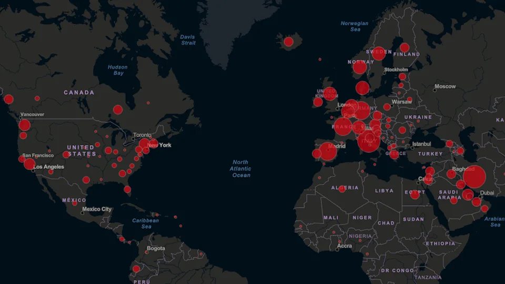
Task: Select the Dubai city label
Action: point(487,193)
